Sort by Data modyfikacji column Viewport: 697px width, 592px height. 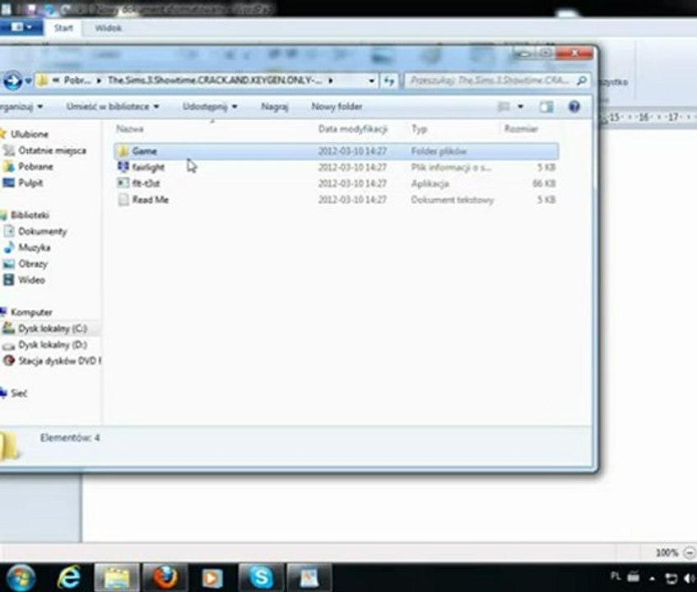[x=352, y=129]
